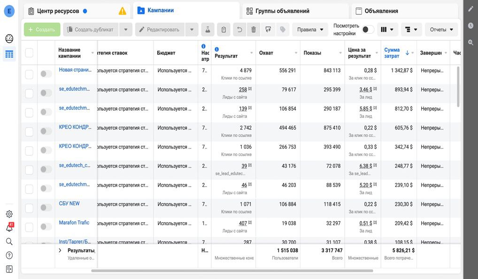Click the trash delete icon
The image size is (478, 279).
(254, 30)
